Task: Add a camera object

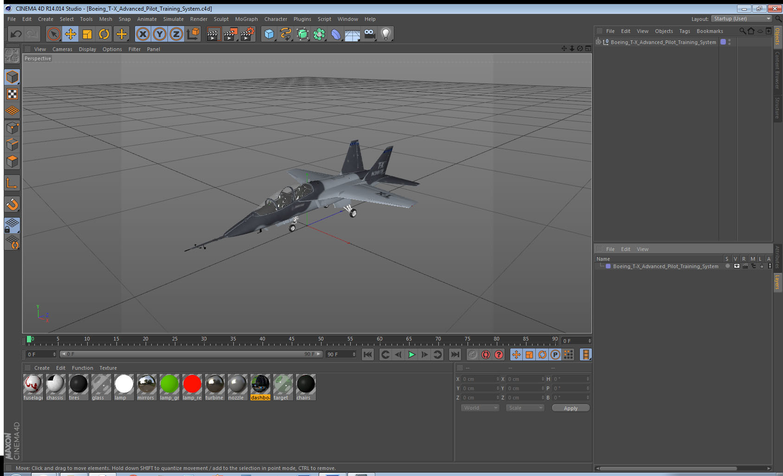Action: (369, 34)
